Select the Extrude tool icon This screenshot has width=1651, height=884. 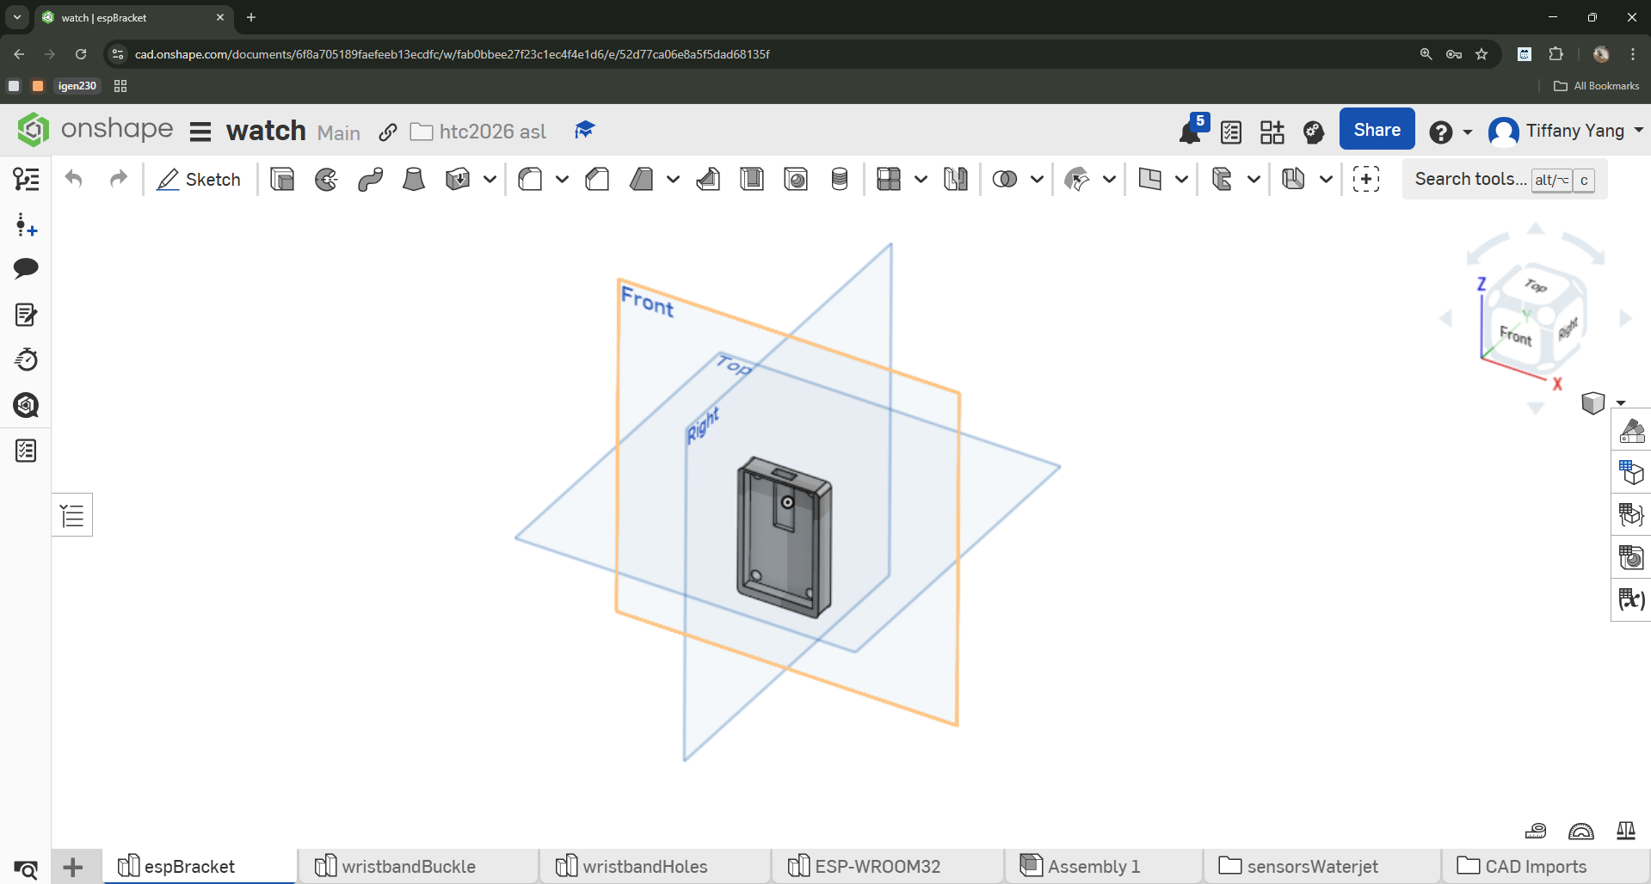282,179
